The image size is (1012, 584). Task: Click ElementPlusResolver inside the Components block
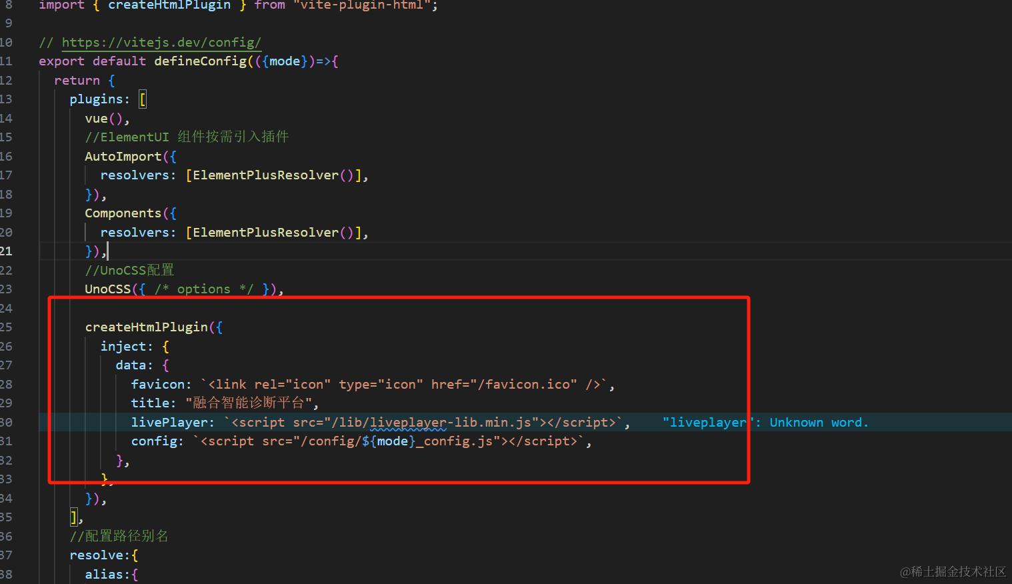(x=266, y=232)
